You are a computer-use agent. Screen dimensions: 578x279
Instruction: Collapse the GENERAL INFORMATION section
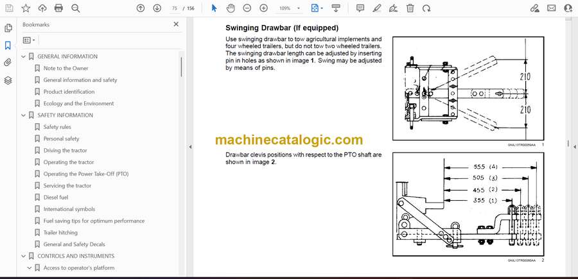(24, 56)
